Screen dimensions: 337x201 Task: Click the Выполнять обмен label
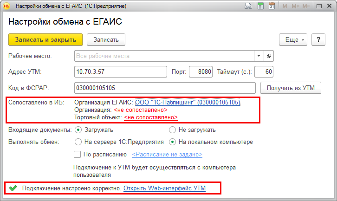[x=34, y=142]
